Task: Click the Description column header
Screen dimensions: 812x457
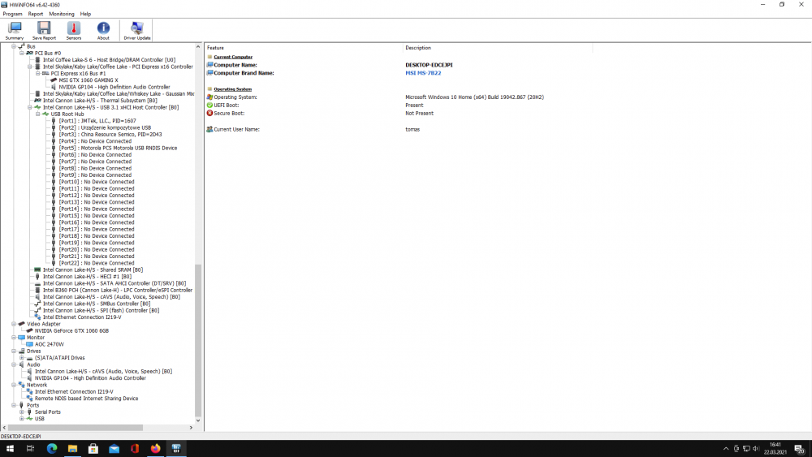Action: click(418, 48)
